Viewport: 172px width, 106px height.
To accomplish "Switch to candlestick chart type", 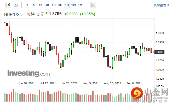I will (x=8, y=5).
